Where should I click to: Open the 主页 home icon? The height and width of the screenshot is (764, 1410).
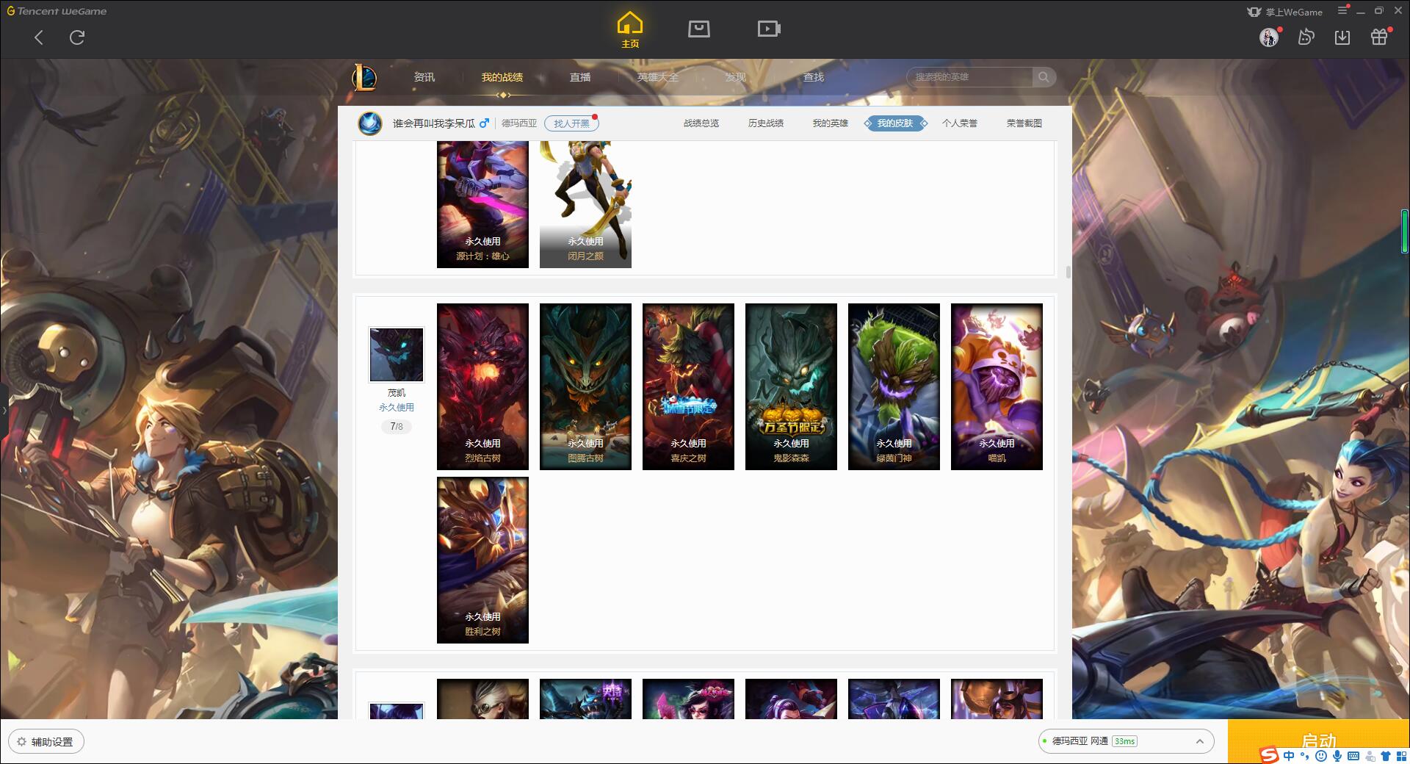629,30
